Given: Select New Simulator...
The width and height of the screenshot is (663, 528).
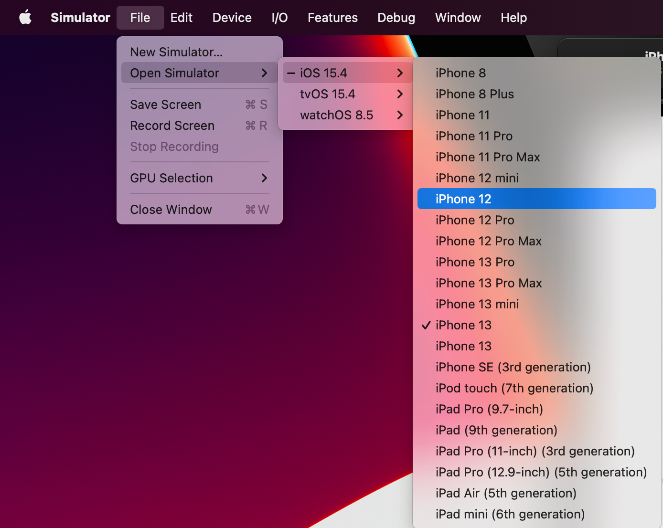Looking at the screenshot, I should pos(176,52).
